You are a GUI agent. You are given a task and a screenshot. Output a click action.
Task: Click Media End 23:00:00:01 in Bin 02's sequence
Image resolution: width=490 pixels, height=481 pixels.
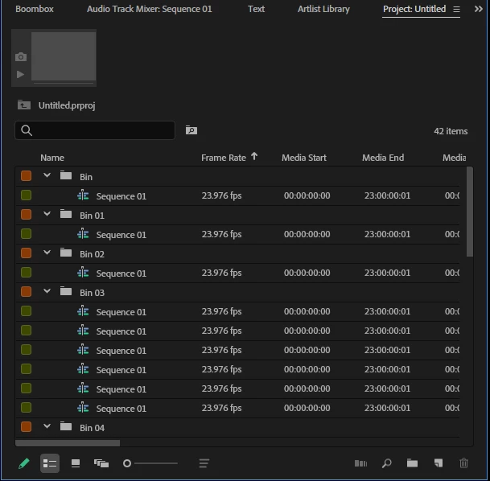387,273
